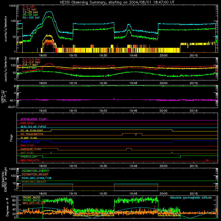Select the A0.01 tick label in GOES panel
Screen dimensions: 221x221
pos(12,107)
